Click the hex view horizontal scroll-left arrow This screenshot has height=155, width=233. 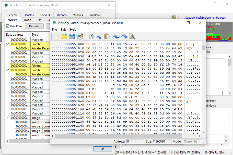pos(52,136)
